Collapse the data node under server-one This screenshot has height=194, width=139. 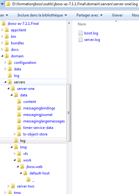tap(11, 95)
